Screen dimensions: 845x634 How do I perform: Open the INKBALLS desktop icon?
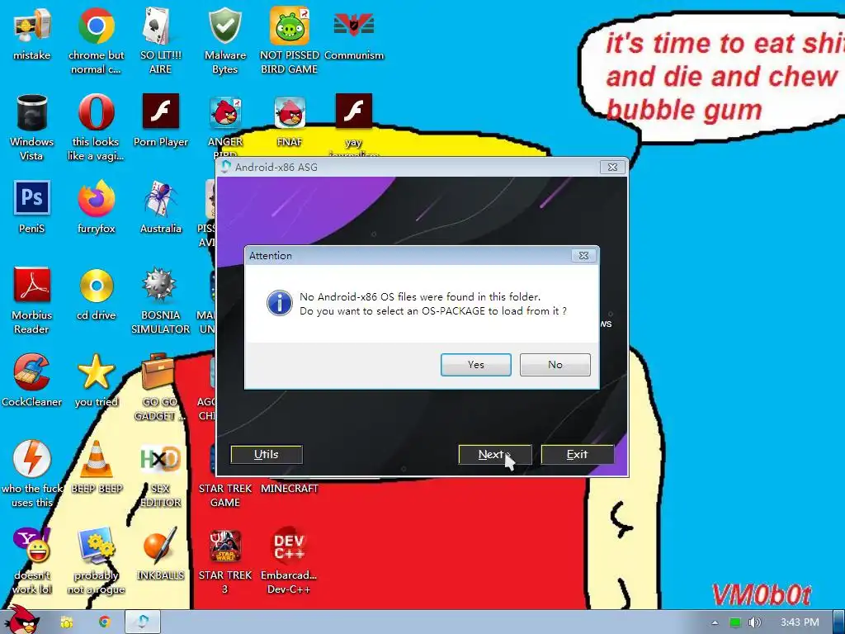point(160,554)
